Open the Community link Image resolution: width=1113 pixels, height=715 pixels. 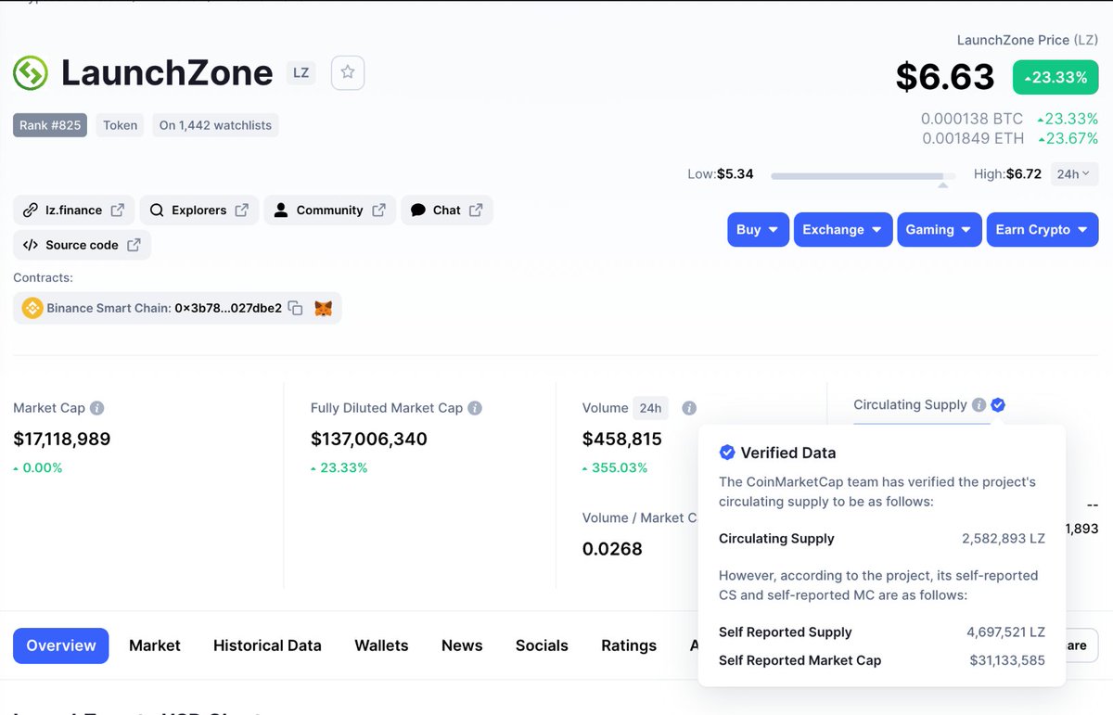(x=330, y=211)
